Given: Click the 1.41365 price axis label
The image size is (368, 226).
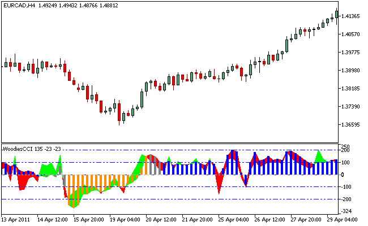Looking at the screenshot, I should [350, 16].
